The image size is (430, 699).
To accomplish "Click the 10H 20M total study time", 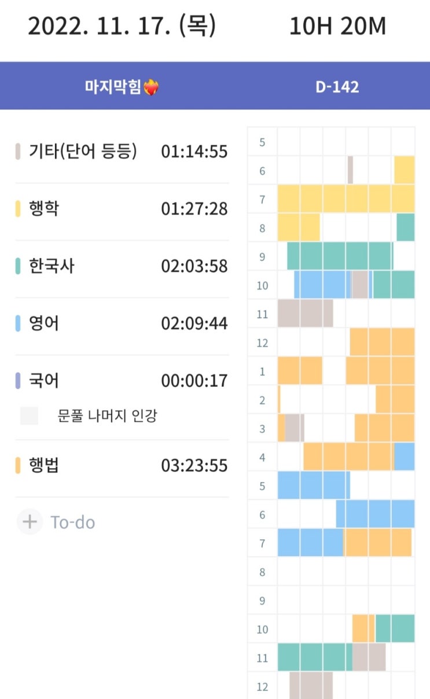I will tap(337, 27).
